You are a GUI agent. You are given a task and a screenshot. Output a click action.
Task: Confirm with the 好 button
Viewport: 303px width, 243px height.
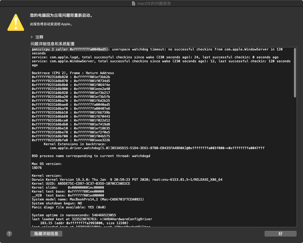(x=280, y=234)
